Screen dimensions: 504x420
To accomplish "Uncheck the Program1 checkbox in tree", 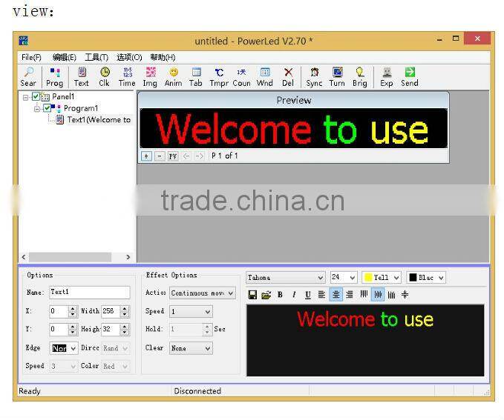I will click(48, 108).
